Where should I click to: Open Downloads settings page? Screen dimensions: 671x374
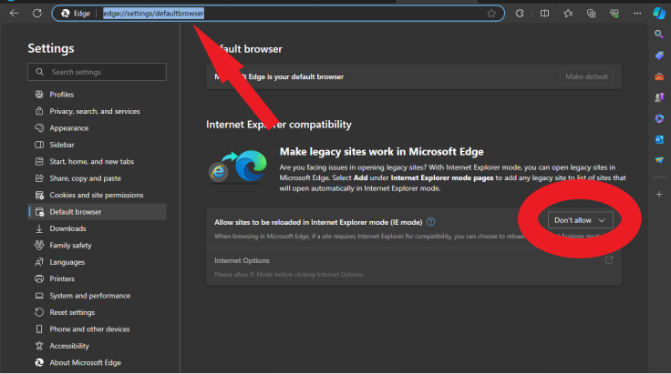coord(98,228)
